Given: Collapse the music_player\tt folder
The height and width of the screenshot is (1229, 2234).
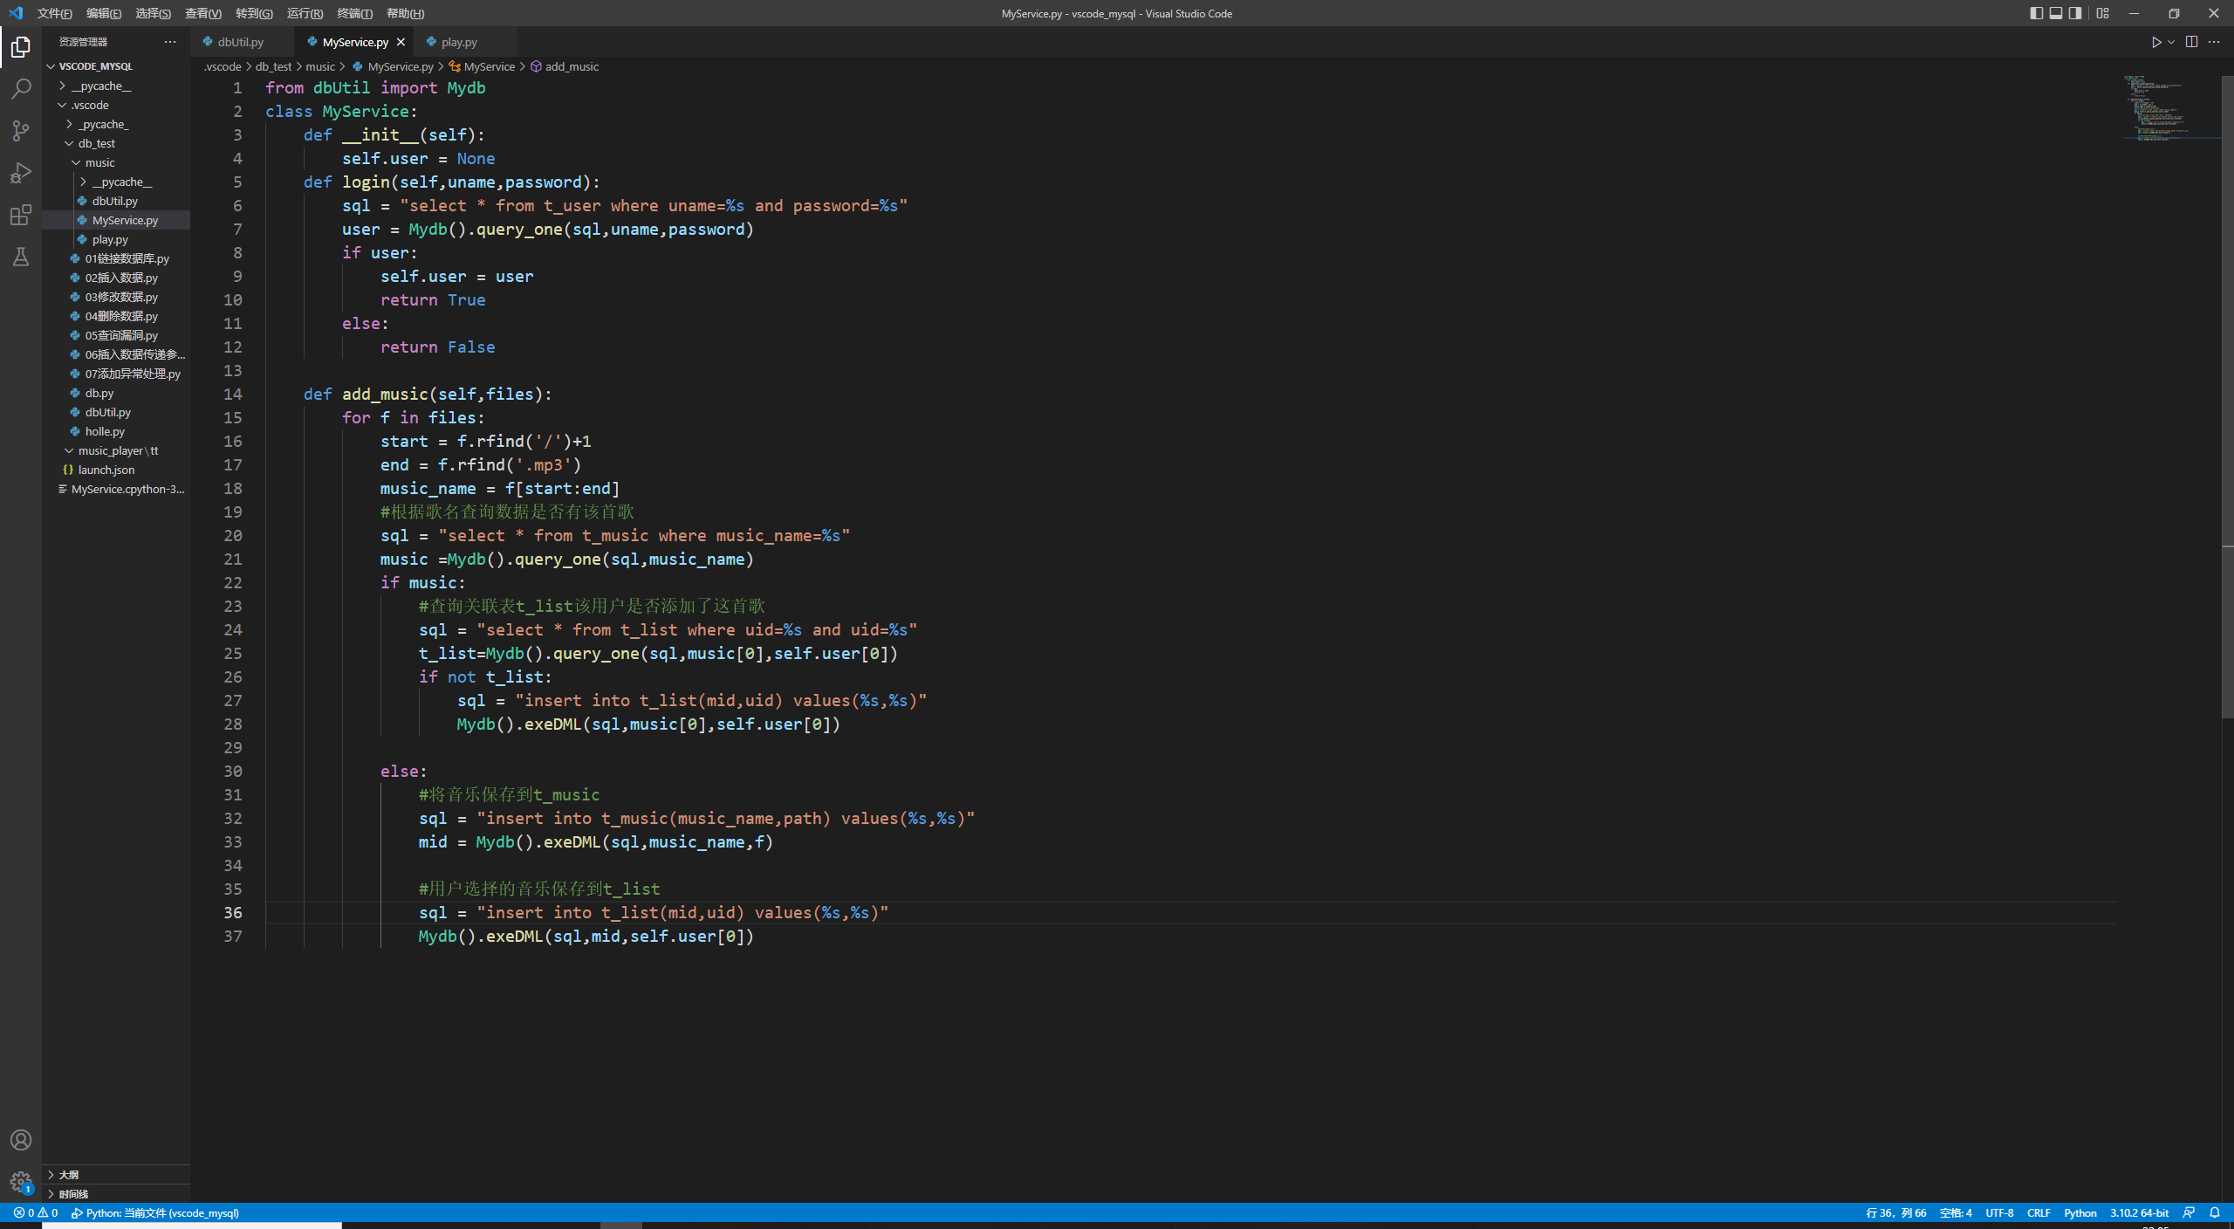Looking at the screenshot, I should pos(116,450).
